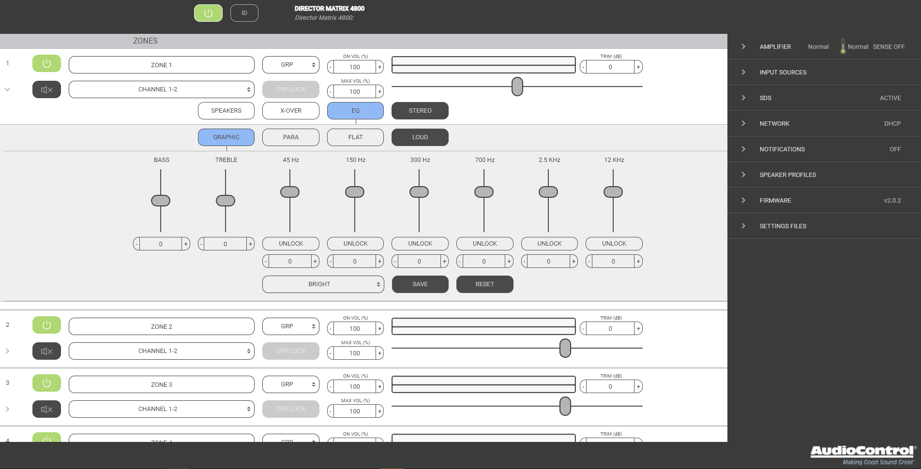Switch to the PARA equalizer tab
The width and height of the screenshot is (921, 469).
click(x=290, y=137)
